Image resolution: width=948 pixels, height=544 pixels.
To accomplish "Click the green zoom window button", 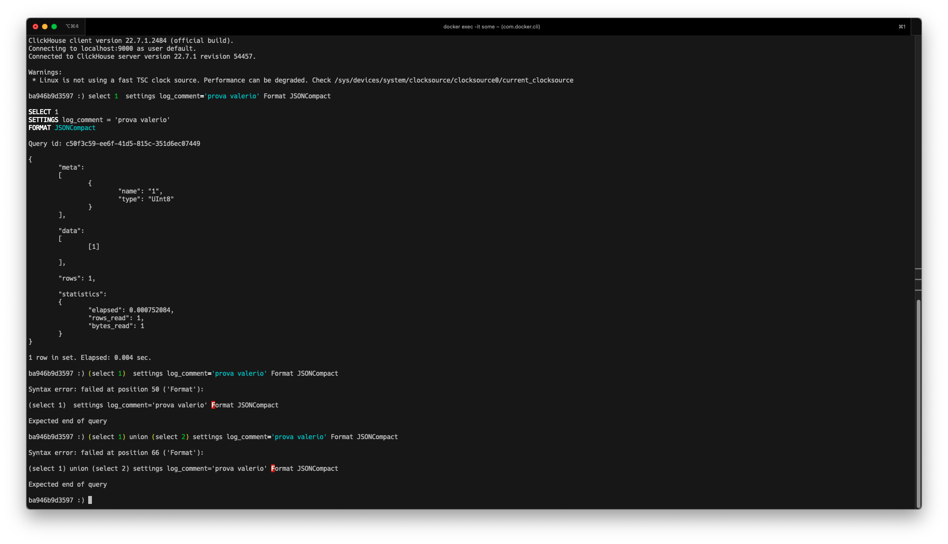I will point(54,27).
